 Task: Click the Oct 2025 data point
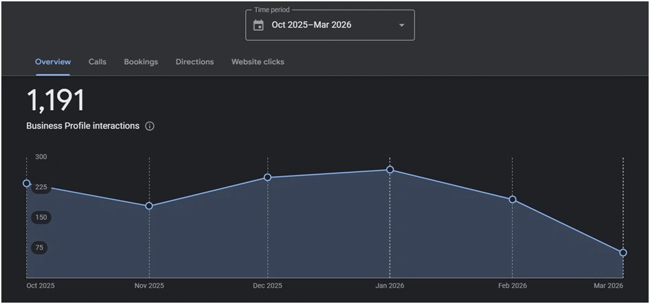point(27,183)
